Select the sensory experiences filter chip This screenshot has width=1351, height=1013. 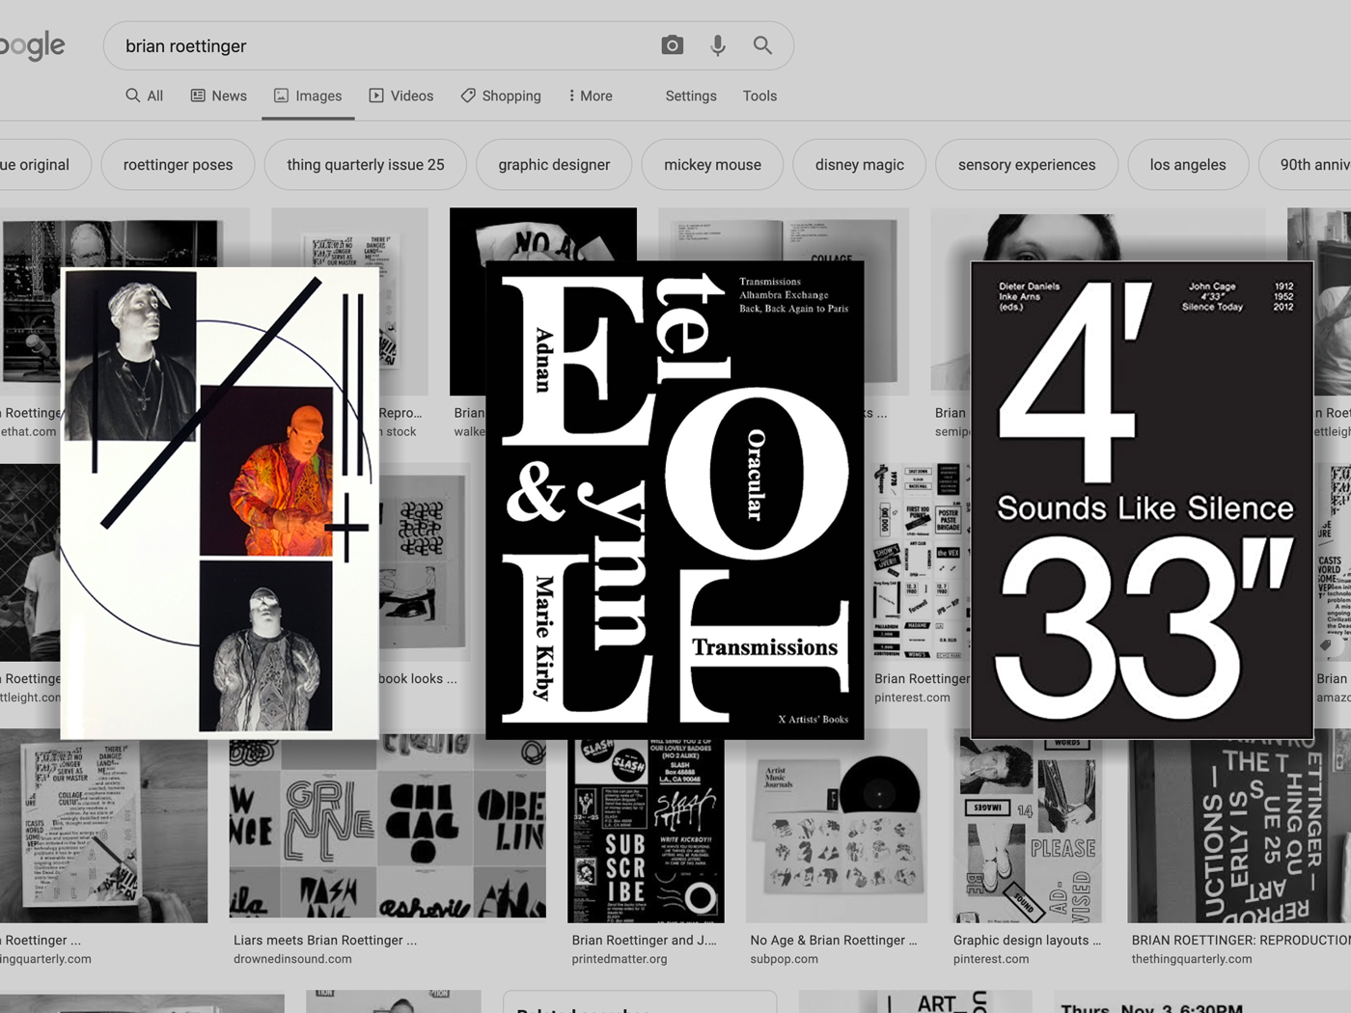(x=1027, y=165)
